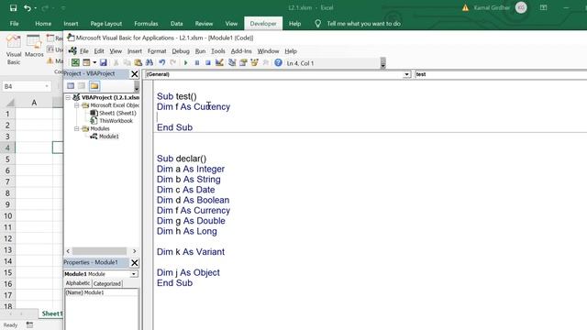Click the Project pane horizontal scrollbar thumb
The image size is (587, 330).
[99, 251]
